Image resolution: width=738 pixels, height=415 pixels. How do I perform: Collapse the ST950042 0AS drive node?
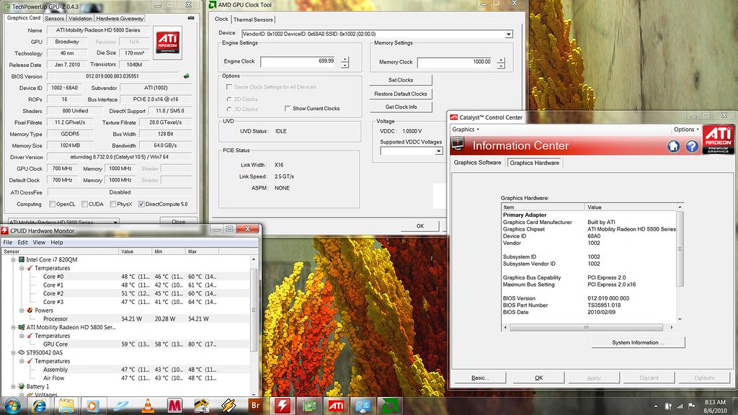tap(14, 353)
